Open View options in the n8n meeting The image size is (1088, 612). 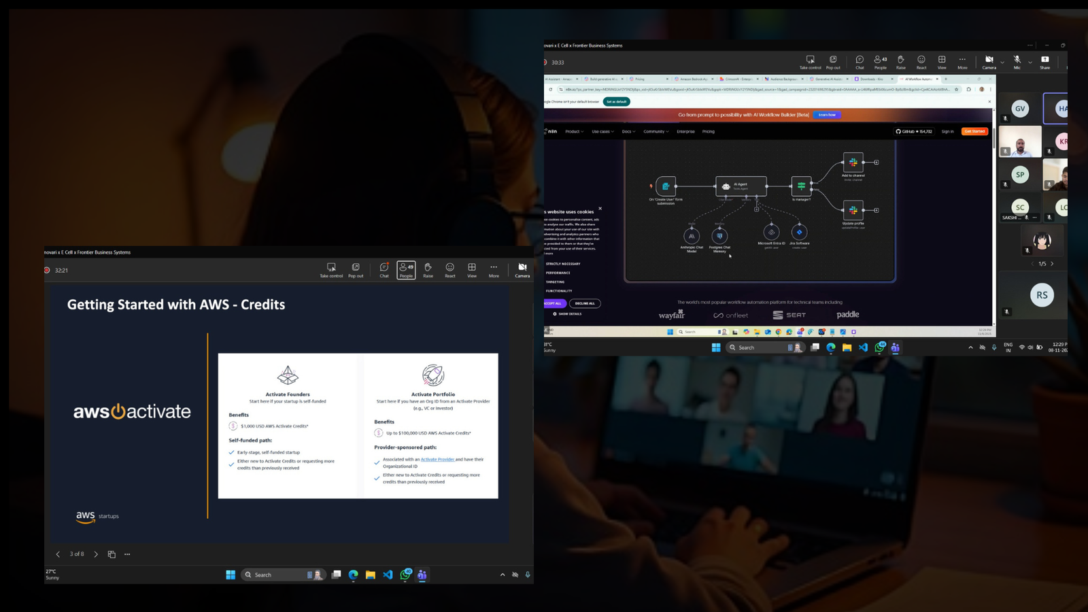point(942,62)
